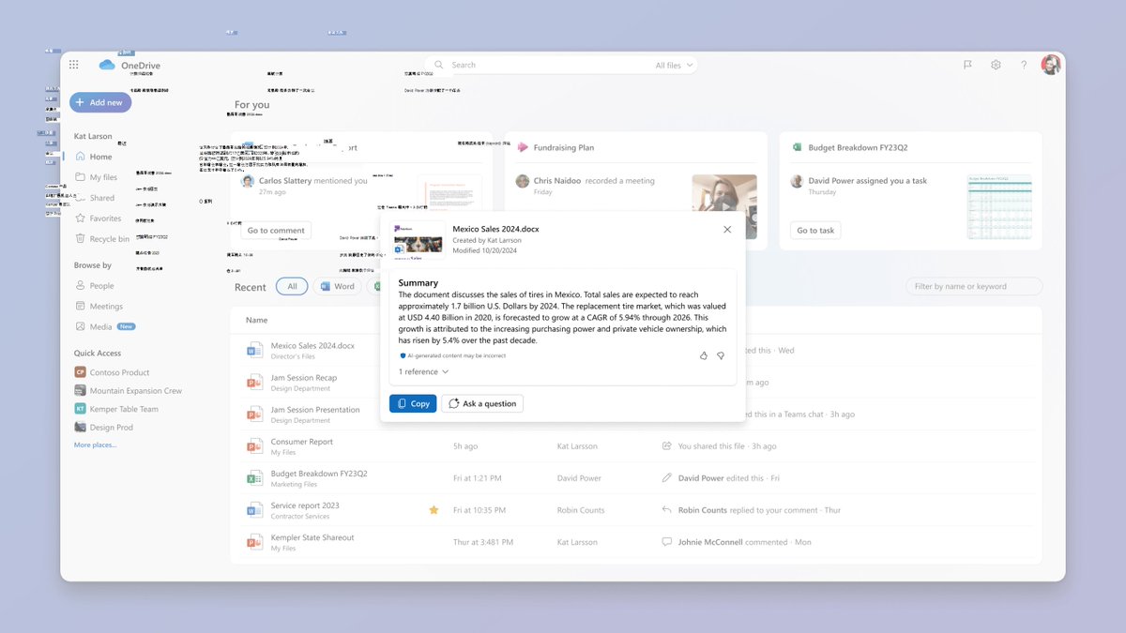The height and width of the screenshot is (633, 1126).
Task: Click Go to comment button
Action: [276, 231]
